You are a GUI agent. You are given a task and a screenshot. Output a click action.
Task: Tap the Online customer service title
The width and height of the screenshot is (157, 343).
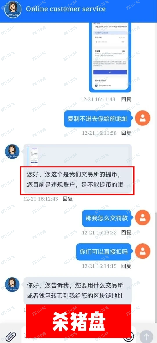point(66,9)
